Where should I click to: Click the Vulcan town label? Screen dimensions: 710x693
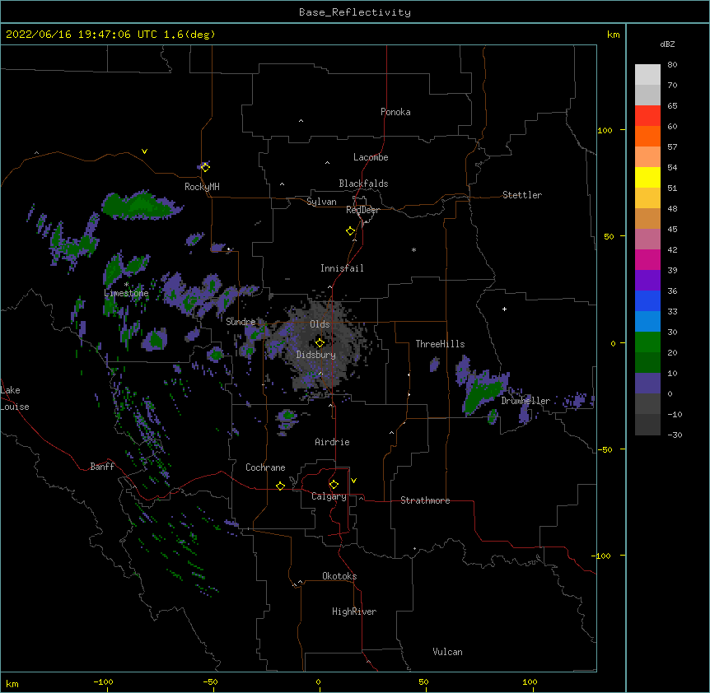coord(447,652)
